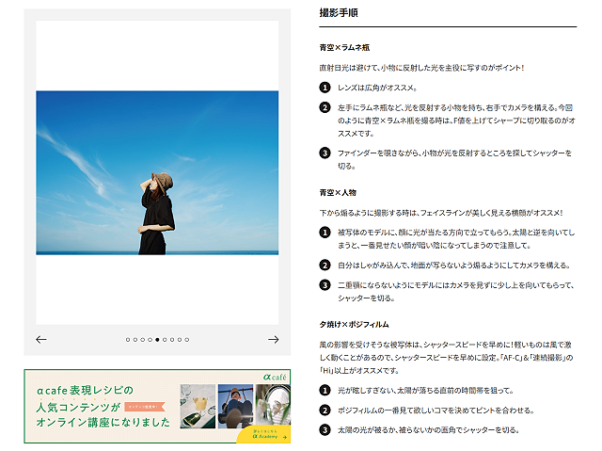Viewport: 602px width, 451px height.
Task: Advance to the next slide with right arrow
Action: tap(274, 339)
